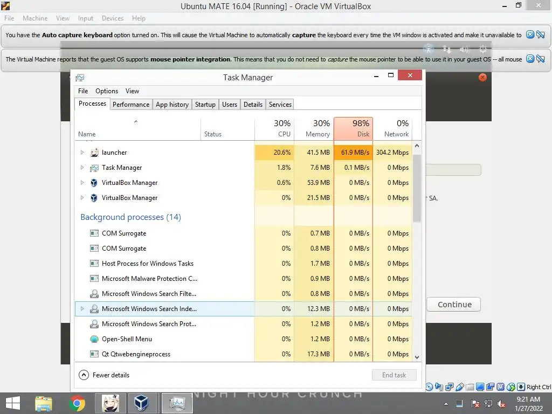Show hidden tray icons arrow
The height and width of the screenshot is (414, 552).
pos(446,404)
